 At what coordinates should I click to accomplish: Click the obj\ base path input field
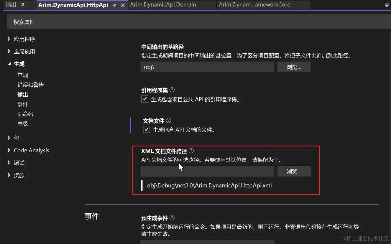click(208, 67)
